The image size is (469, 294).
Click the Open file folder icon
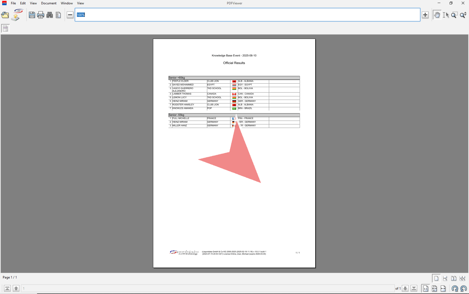click(5, 15)
